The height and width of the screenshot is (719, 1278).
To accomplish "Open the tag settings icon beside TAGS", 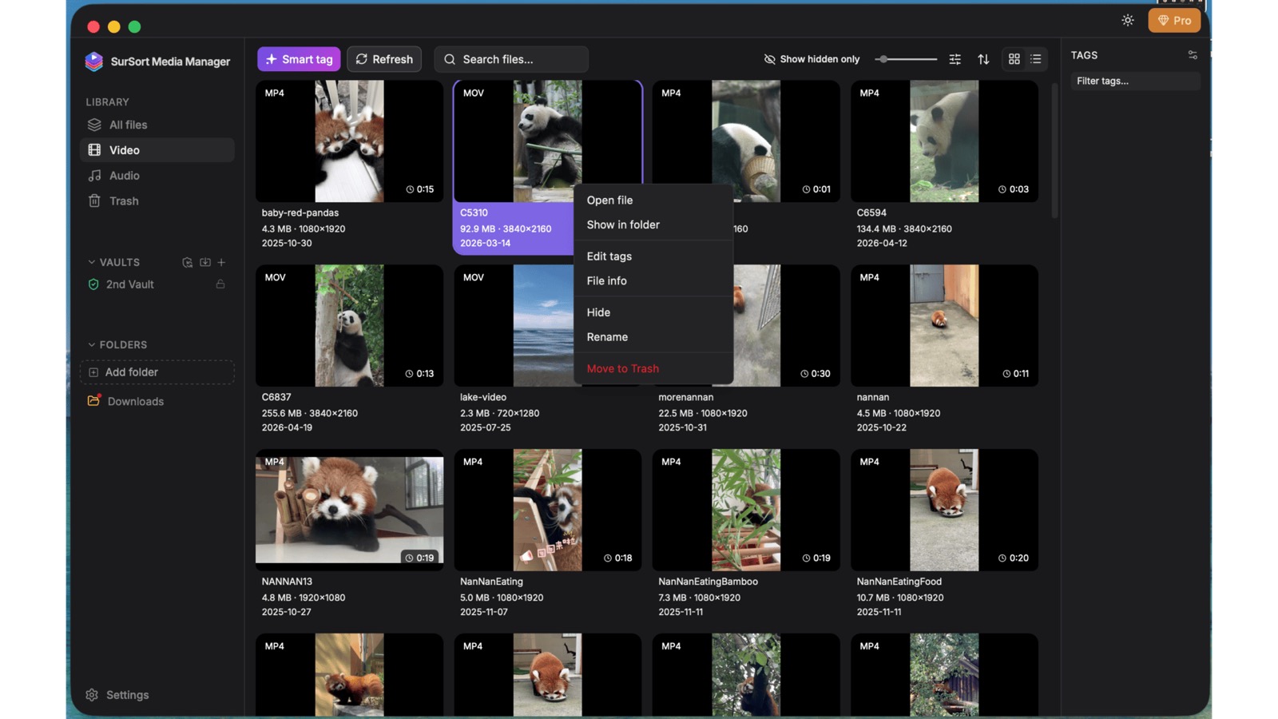I will tap(1193, 55).
